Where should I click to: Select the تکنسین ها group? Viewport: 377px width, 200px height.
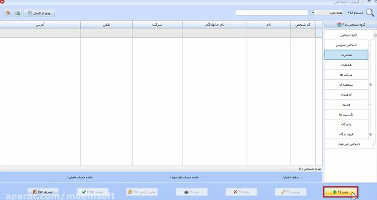pos(346,114)
